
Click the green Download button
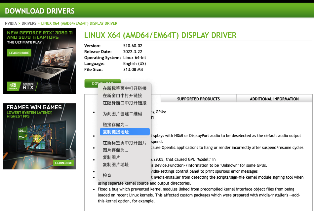(x=102, y=84)
